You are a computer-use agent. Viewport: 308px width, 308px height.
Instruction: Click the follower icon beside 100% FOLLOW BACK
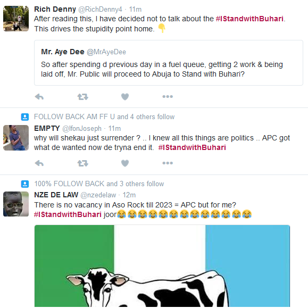tap(25, 184)
